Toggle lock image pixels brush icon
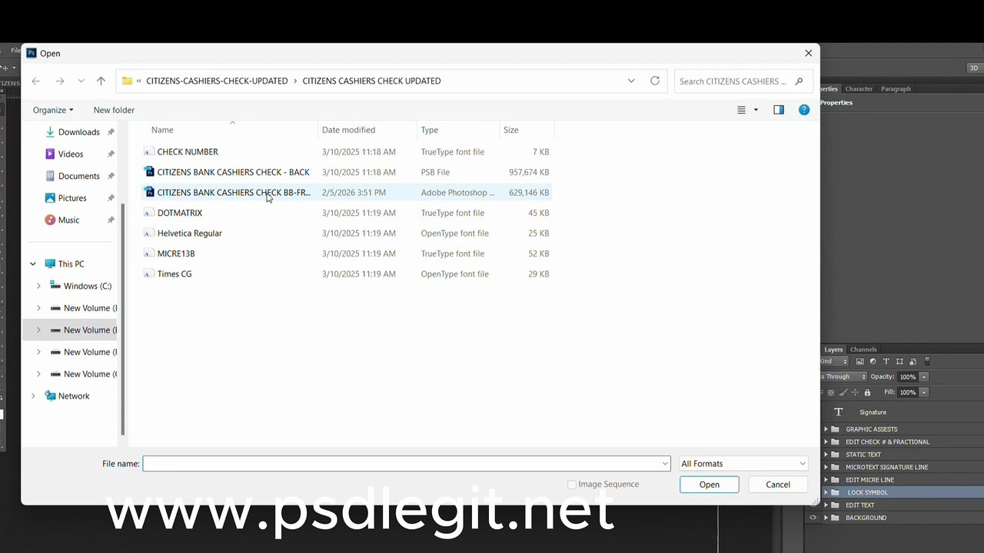The width and height of the screenshot is (984, 553). [x=843, y=392]
